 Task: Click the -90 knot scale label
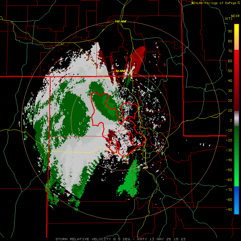[x=229, y=210]
